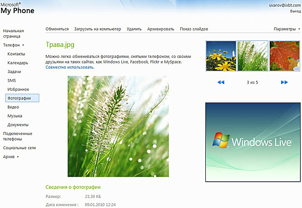Click Архивировать in the toolbar
Image resolution: width=302 pixels, height=208 pixels.
tap(161, 29)
